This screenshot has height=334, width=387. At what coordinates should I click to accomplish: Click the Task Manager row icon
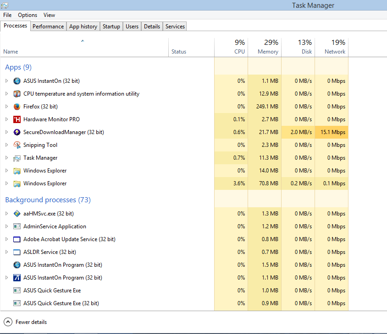[17, 158]
